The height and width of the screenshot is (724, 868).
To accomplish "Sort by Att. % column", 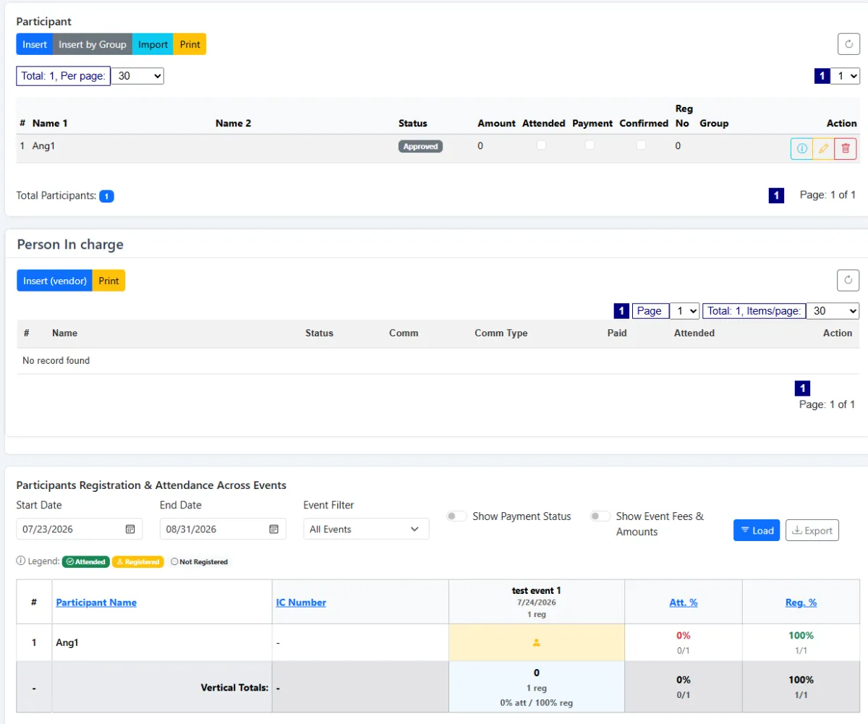I will click(683, 602).
